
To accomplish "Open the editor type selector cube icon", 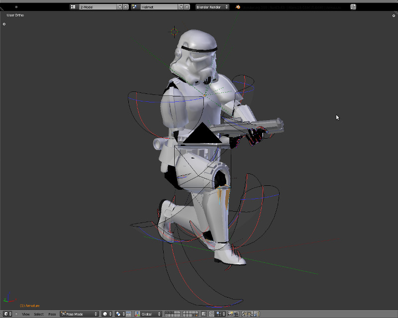I will (7, 314).
